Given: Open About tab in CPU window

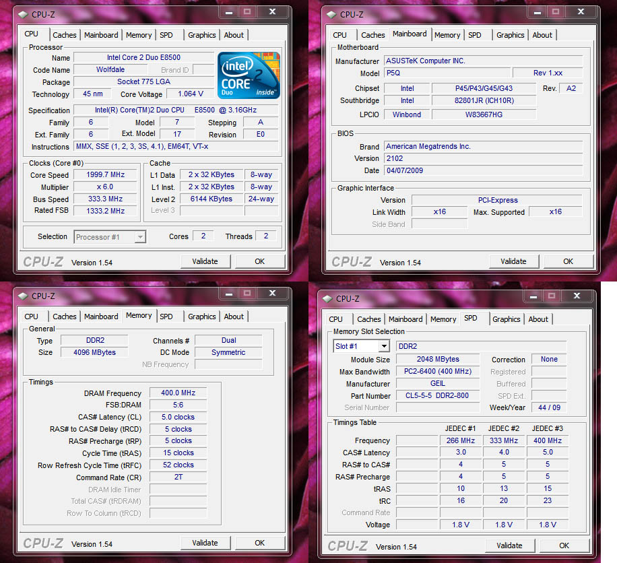Looking at the screenshot, I should coord(234,35).
